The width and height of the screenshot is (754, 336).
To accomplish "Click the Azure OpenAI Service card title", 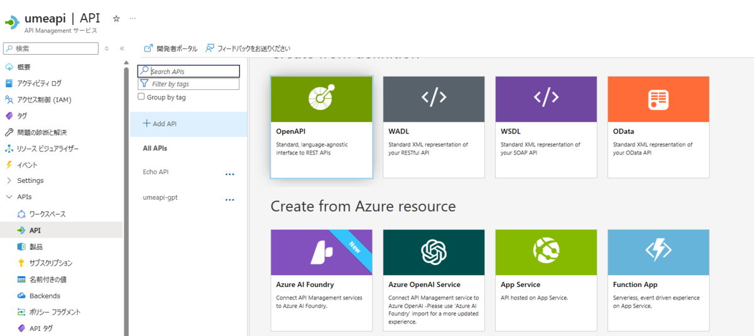I will [x=424, y=285].
